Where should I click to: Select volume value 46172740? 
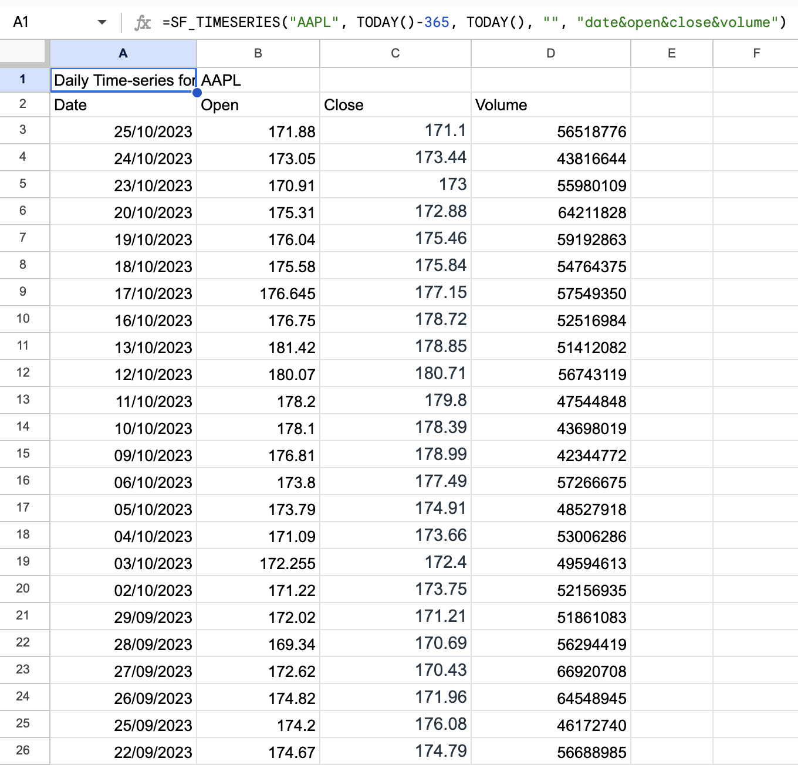[x=551, y=724]
